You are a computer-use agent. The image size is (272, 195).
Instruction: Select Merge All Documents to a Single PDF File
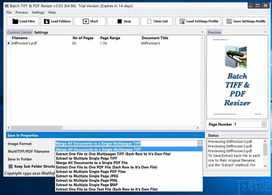129,163
